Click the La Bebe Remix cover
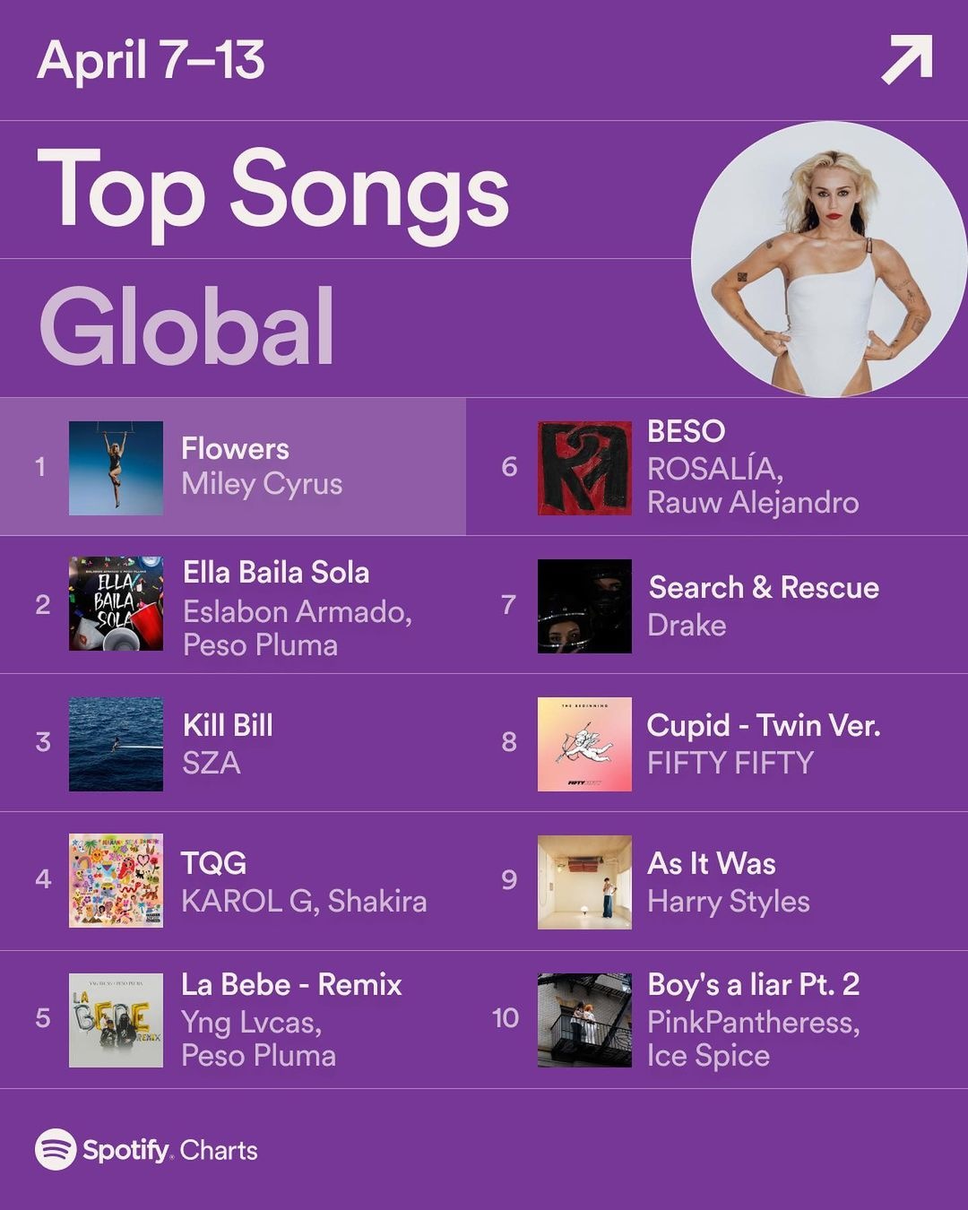The image size is (968, 1210). pos(116,1020)
